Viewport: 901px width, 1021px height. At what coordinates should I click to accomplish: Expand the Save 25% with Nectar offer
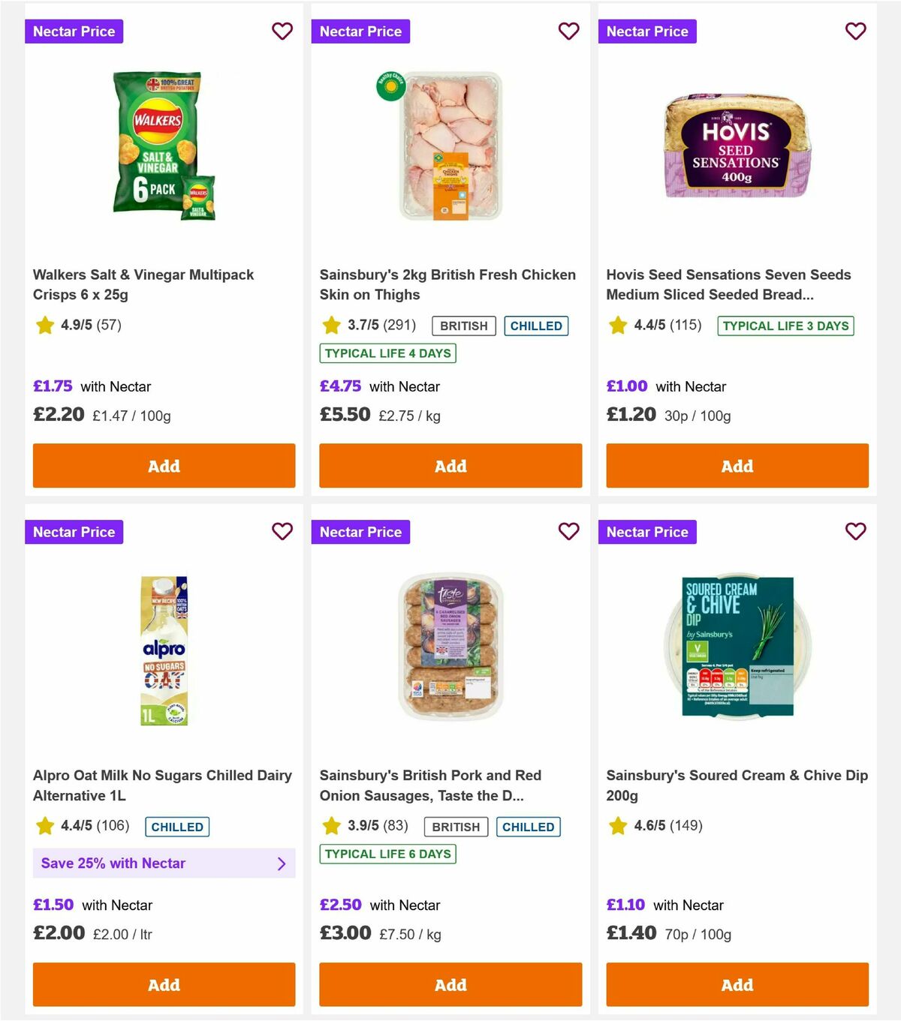(164, 863)
